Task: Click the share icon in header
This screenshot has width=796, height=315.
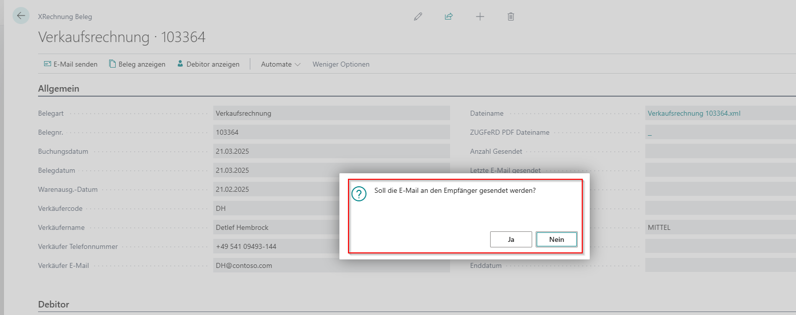Action: [449, 17]
